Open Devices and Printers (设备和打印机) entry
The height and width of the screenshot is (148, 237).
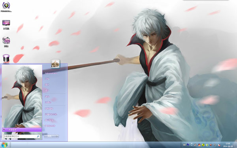pyautogui.click(x=51, y=114)
